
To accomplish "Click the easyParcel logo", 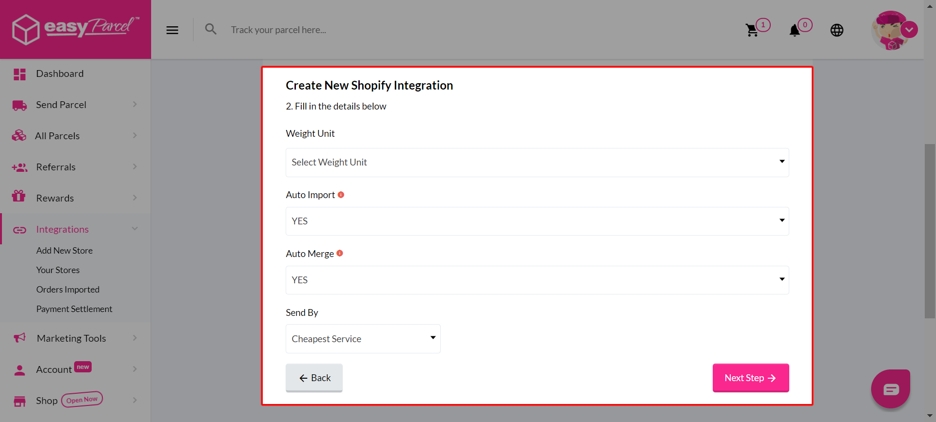I will click(76, 29).
